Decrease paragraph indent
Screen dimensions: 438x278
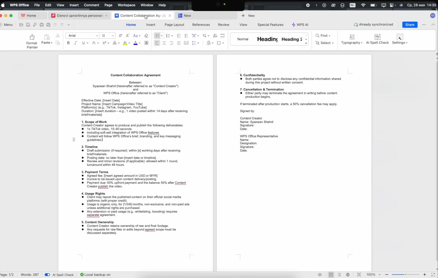(179, 36)
